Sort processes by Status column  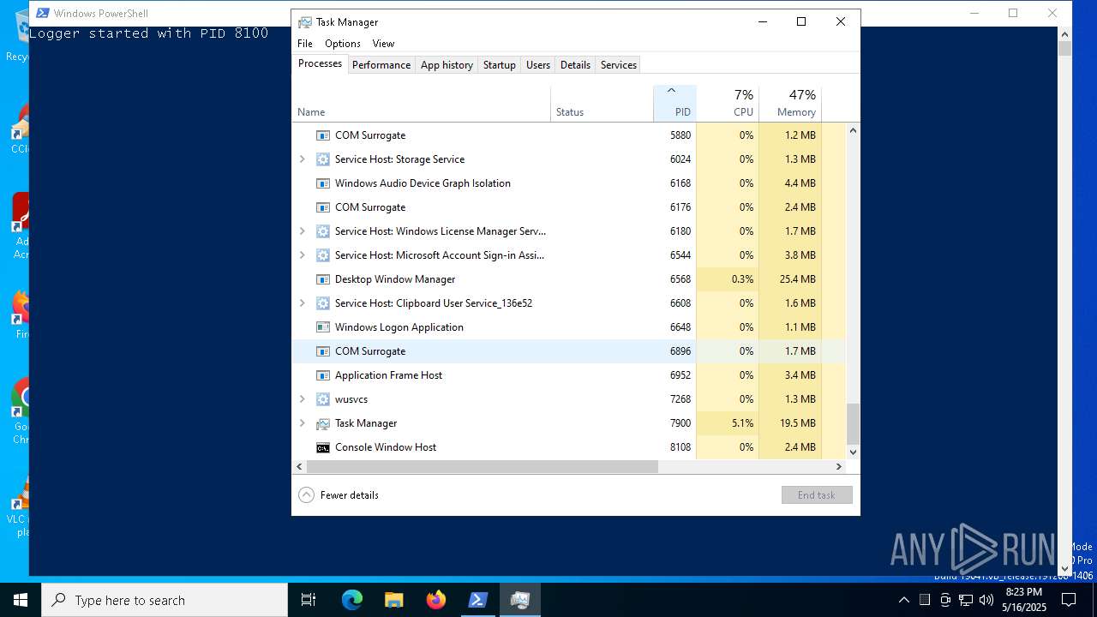click(602, 103)
